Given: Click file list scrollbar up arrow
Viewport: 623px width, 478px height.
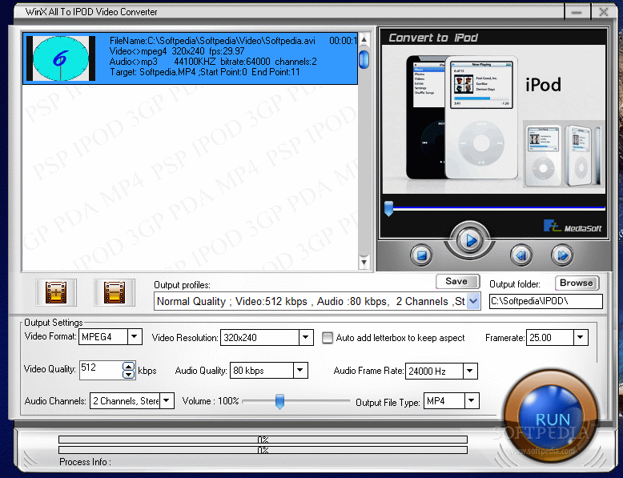Looking at the screenshot, I should pos(364,40).
